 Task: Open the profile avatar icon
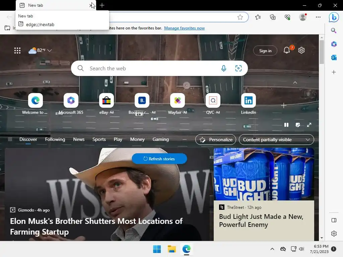[303, 17]
